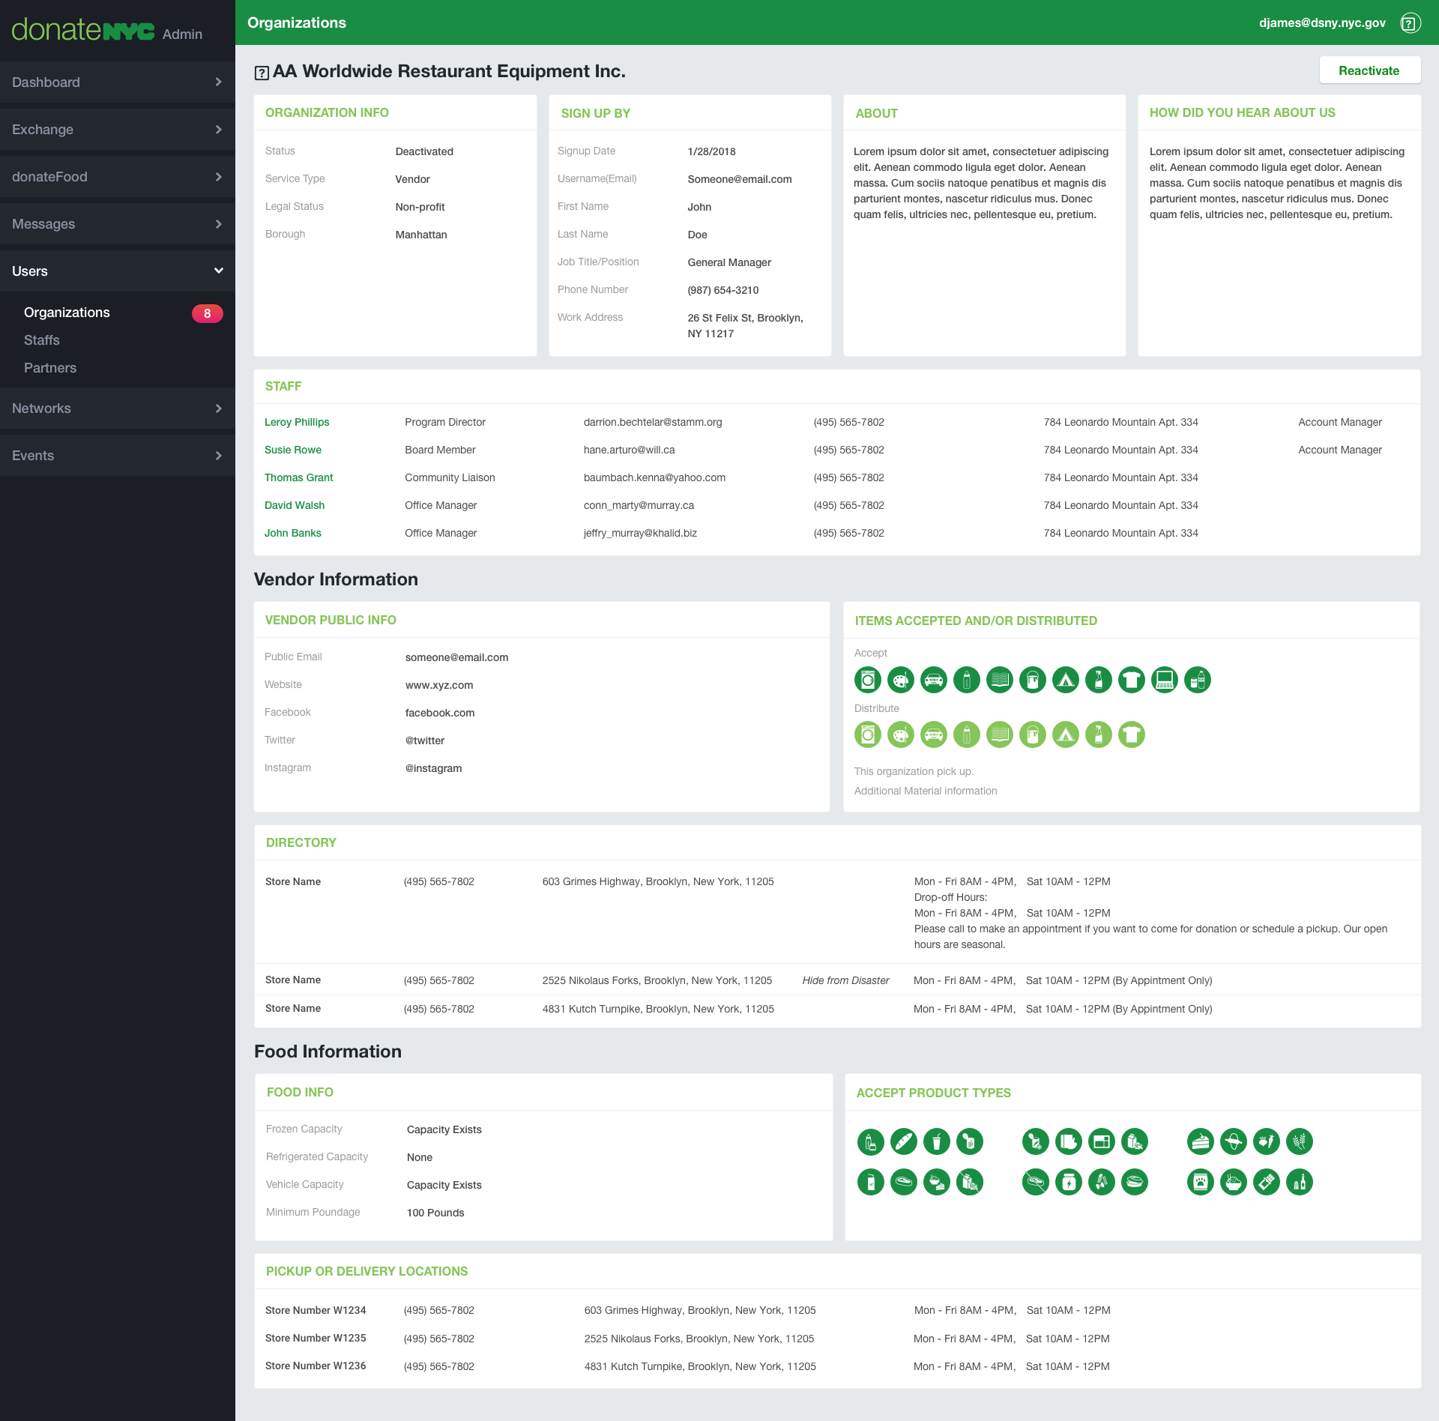The width and height of the screenshot is (1439, 1421).
Task: Click the djames@dsny.nyc.gov account email
Action: click(x=1322, y=22)
